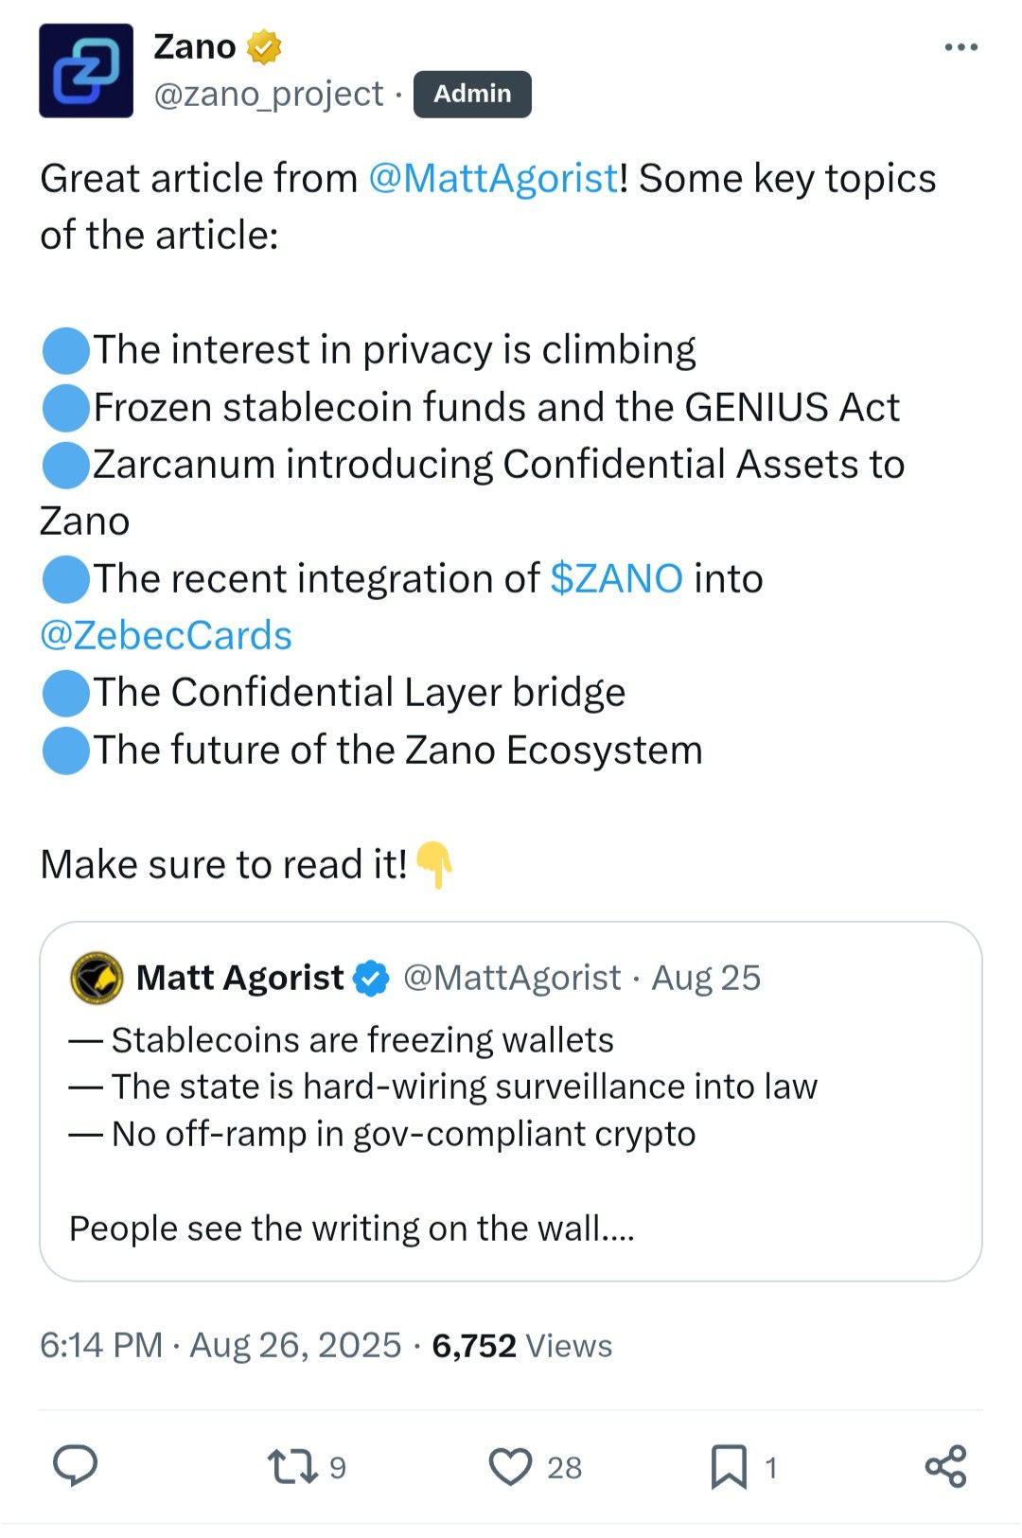
Task: Open the share icon at the bottom right
Action: point(945,1466)
